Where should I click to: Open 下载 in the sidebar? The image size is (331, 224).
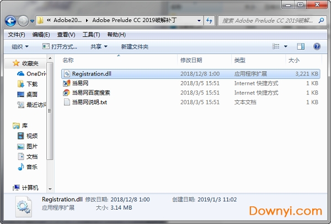32,84
